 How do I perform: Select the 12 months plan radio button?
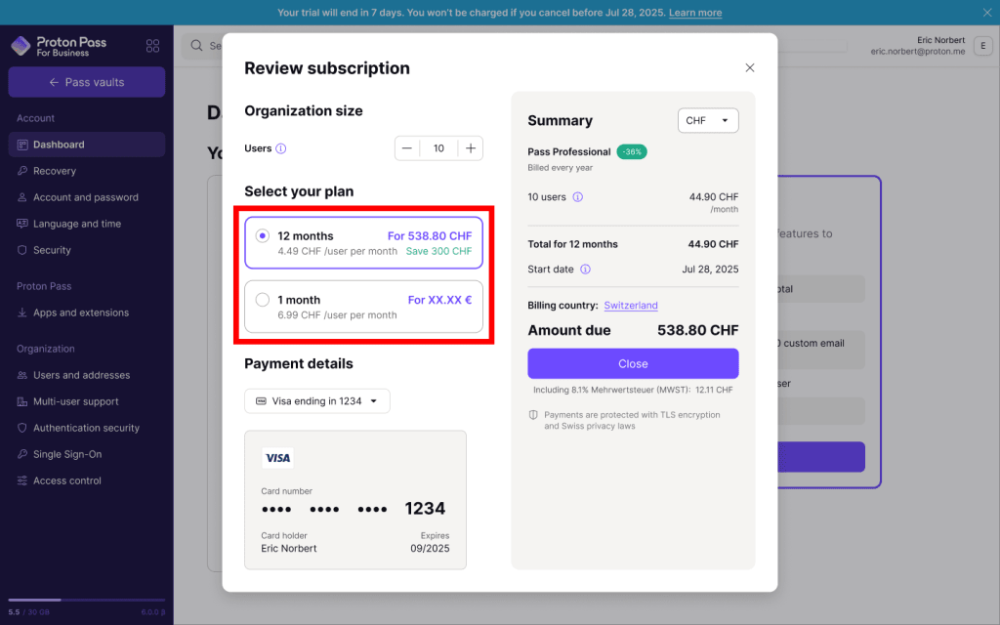point(261,235)
